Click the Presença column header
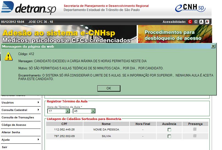 tap(195, 124)
